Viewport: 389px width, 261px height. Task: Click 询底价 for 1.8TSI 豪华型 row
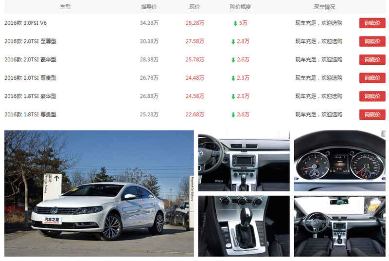[x=372, y=96]
